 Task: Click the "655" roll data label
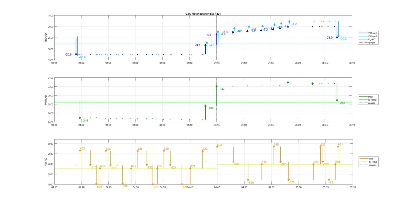(316, 163)
